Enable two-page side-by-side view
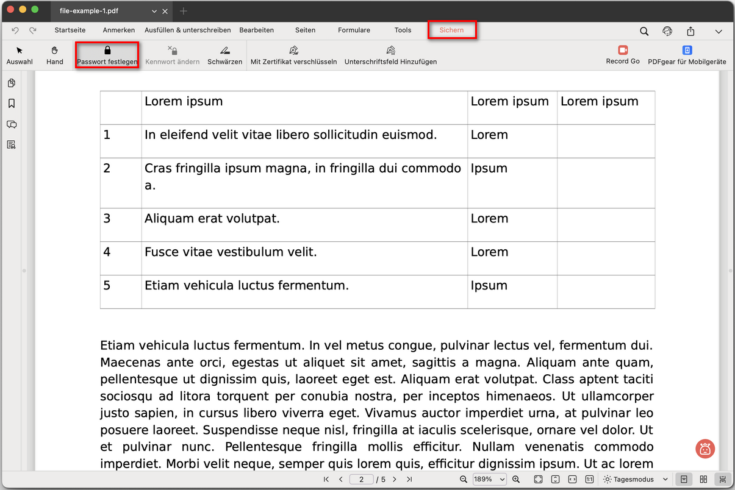This screenshot has height=490, width=735. click(x=703, y=480)
